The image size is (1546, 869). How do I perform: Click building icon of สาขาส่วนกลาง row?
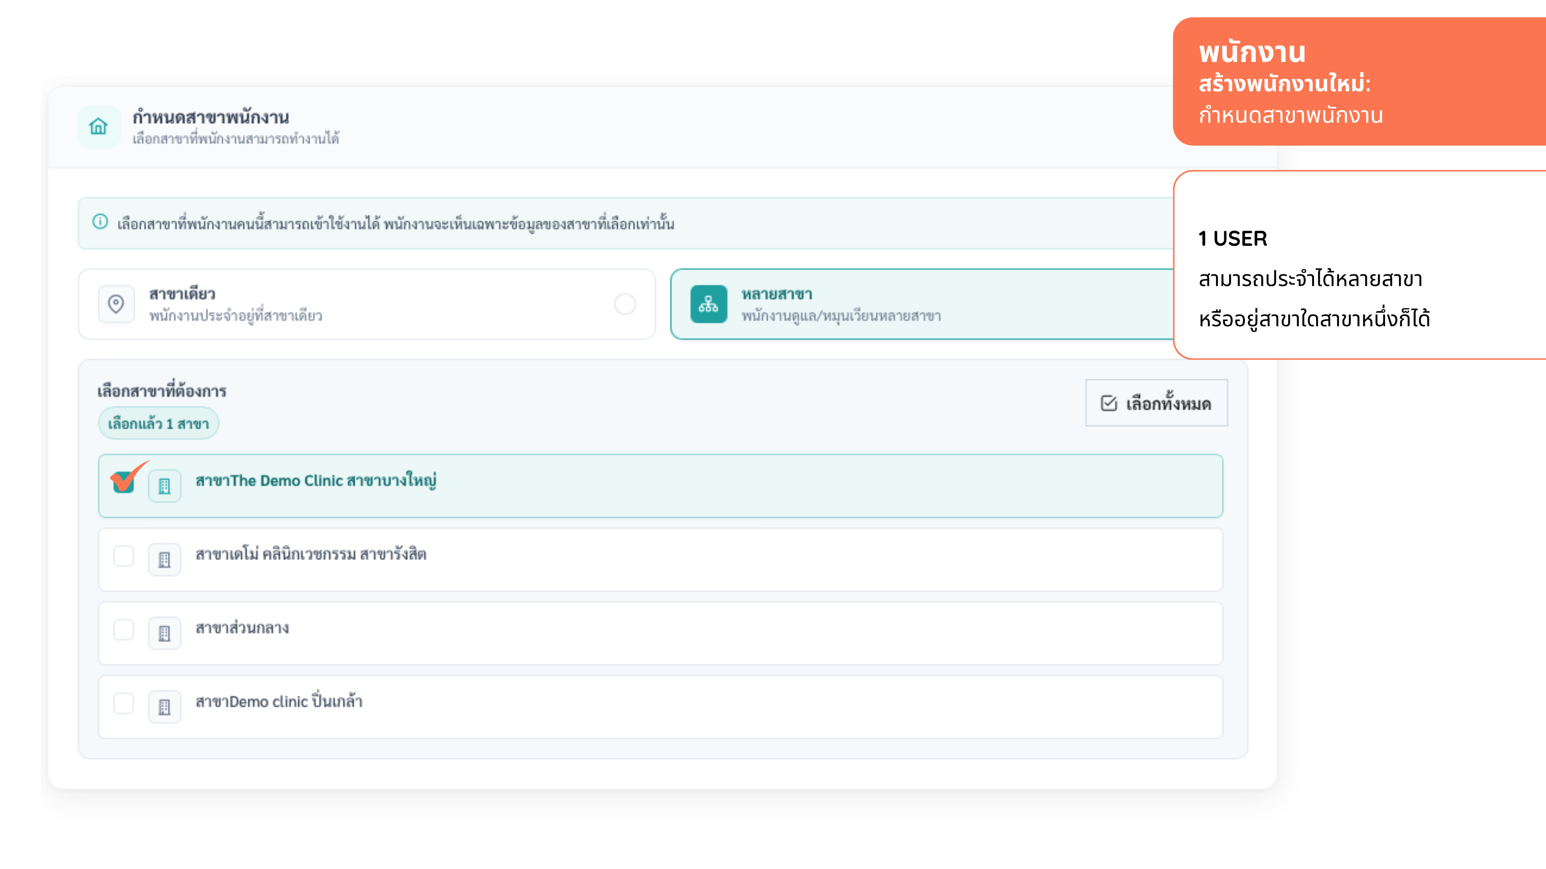pyautogui.click(x=164, y=633)
